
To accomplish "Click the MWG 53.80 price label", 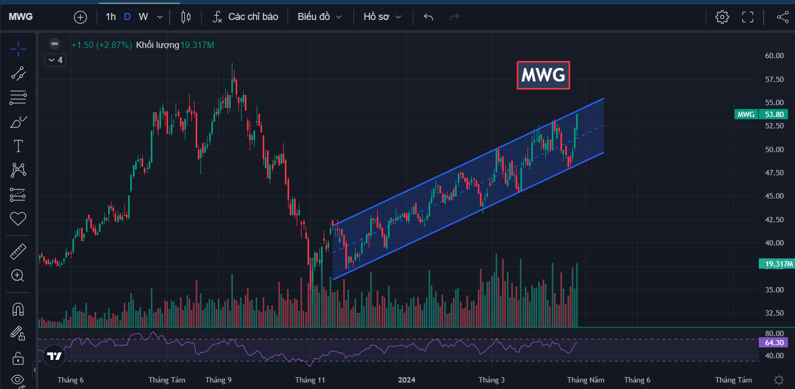I will click(760, 114).
